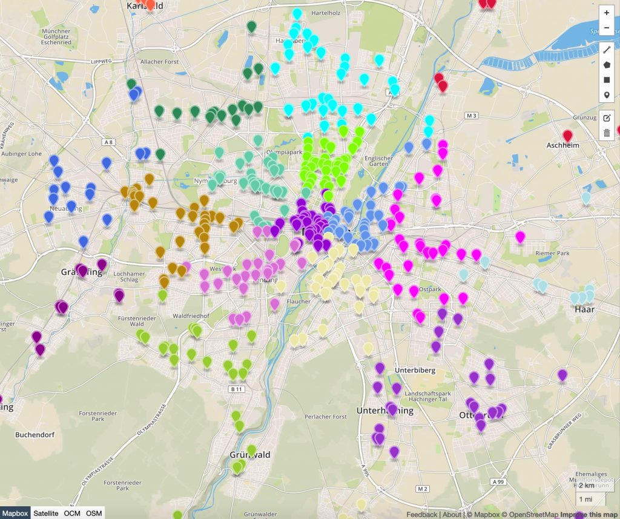Select the magenta marker near Riemer Park
Screen dimensions: 620x519
click(520, 237)
